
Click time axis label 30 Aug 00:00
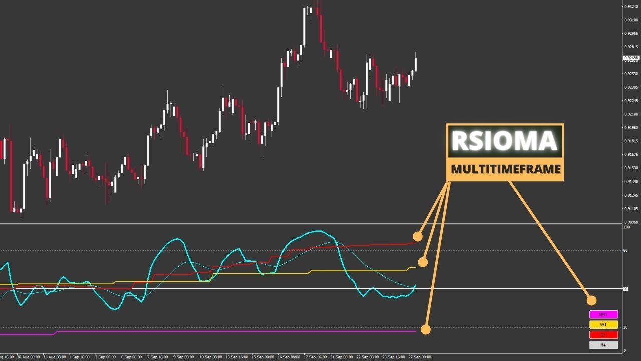coord(28,357)
